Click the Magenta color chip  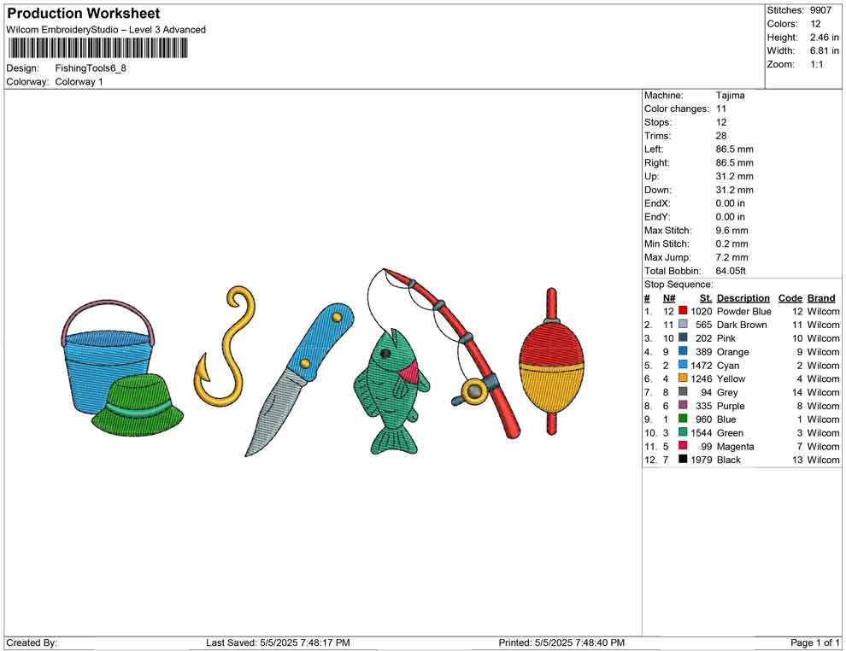point(682,447)
